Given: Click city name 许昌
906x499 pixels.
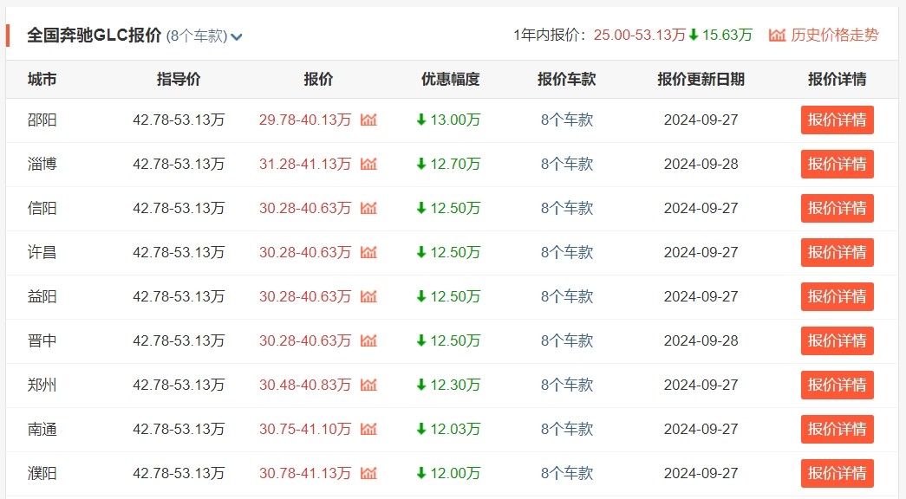Looking at the screenshot, I should pyautogui.click(x=42, y=252).
